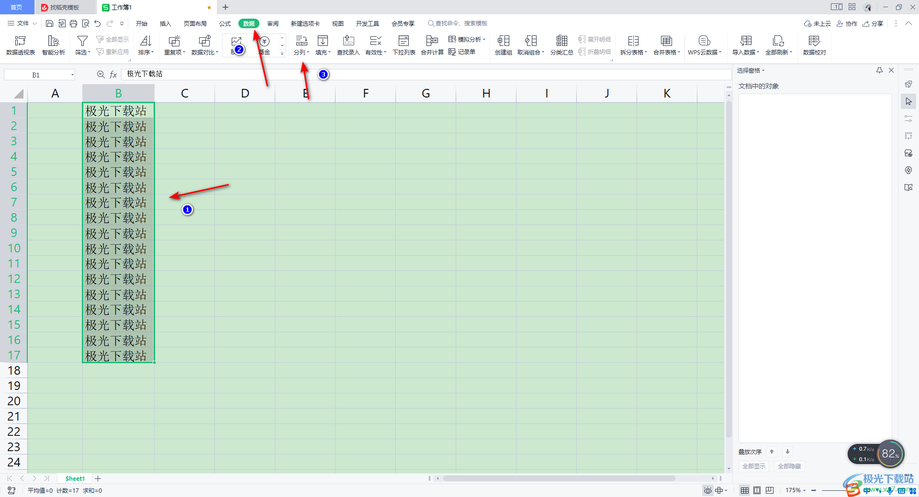The height and width of the screenshot is (497, 919).
Task: Click the zoom out minus button
Action: (814, 490)
